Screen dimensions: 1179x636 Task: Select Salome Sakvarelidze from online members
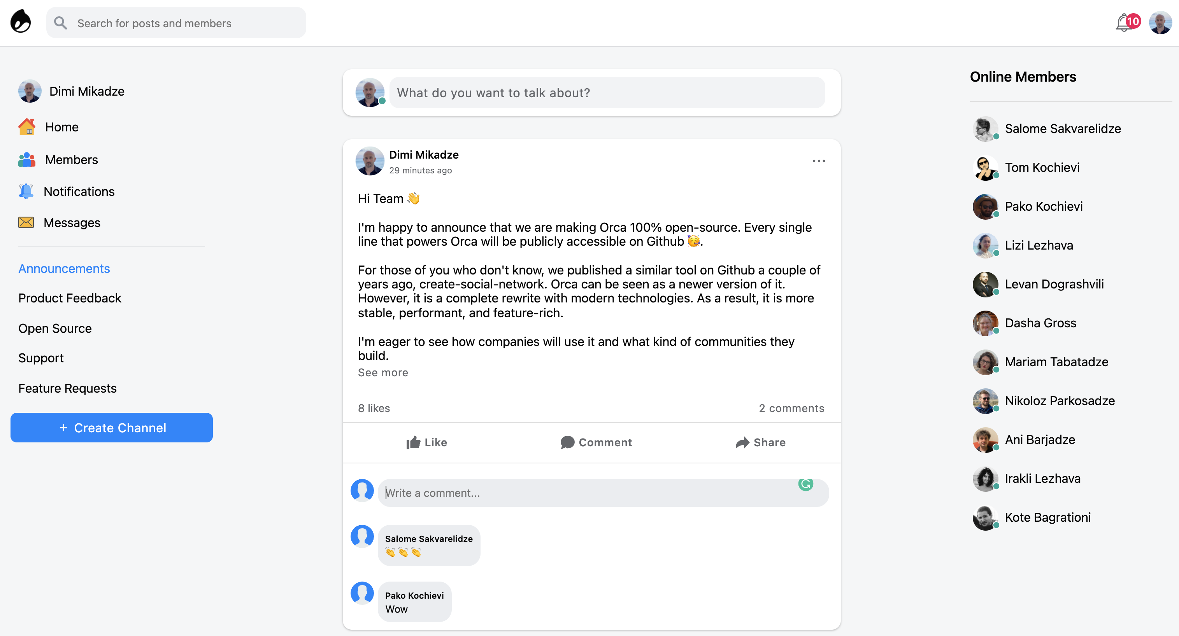1062,127
